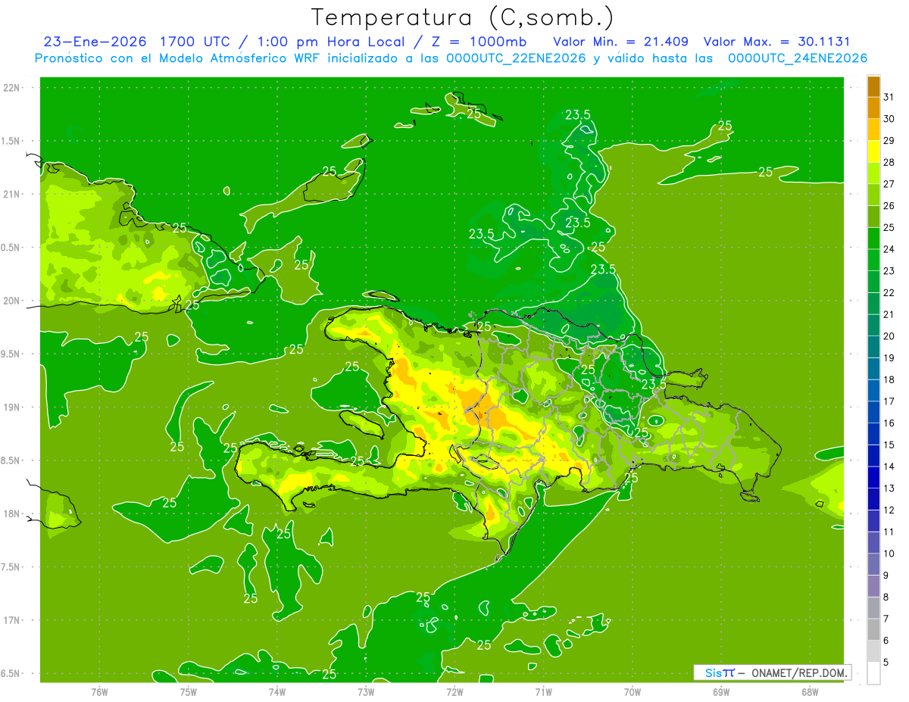
Task: Click the legend swatch between 29 and 30
Action: pos(873,129)
